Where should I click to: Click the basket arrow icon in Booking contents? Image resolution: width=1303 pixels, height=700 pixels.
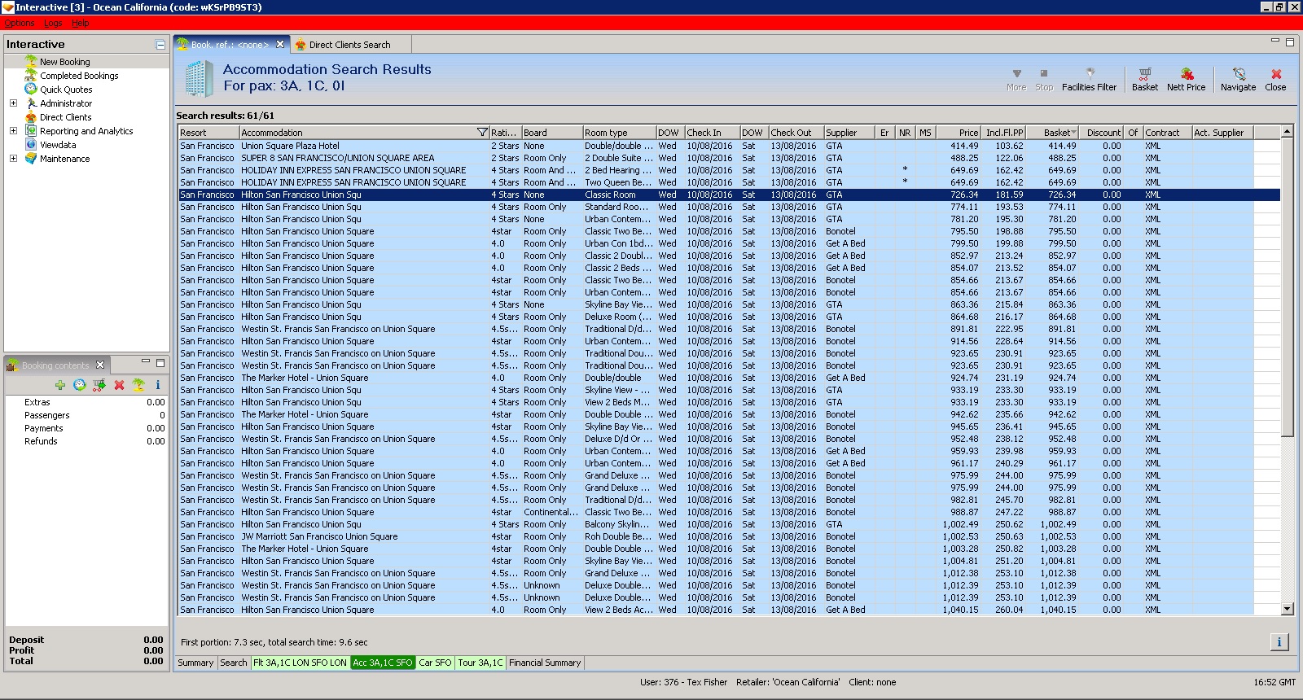[99, 385]
